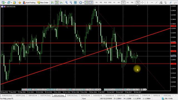Select the M15 timeframe
The height and width of the screenshot is (100, 178).
(105, 2)
